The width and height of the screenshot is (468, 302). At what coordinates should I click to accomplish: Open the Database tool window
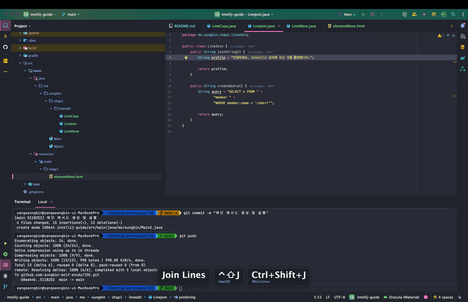(463, 47)
